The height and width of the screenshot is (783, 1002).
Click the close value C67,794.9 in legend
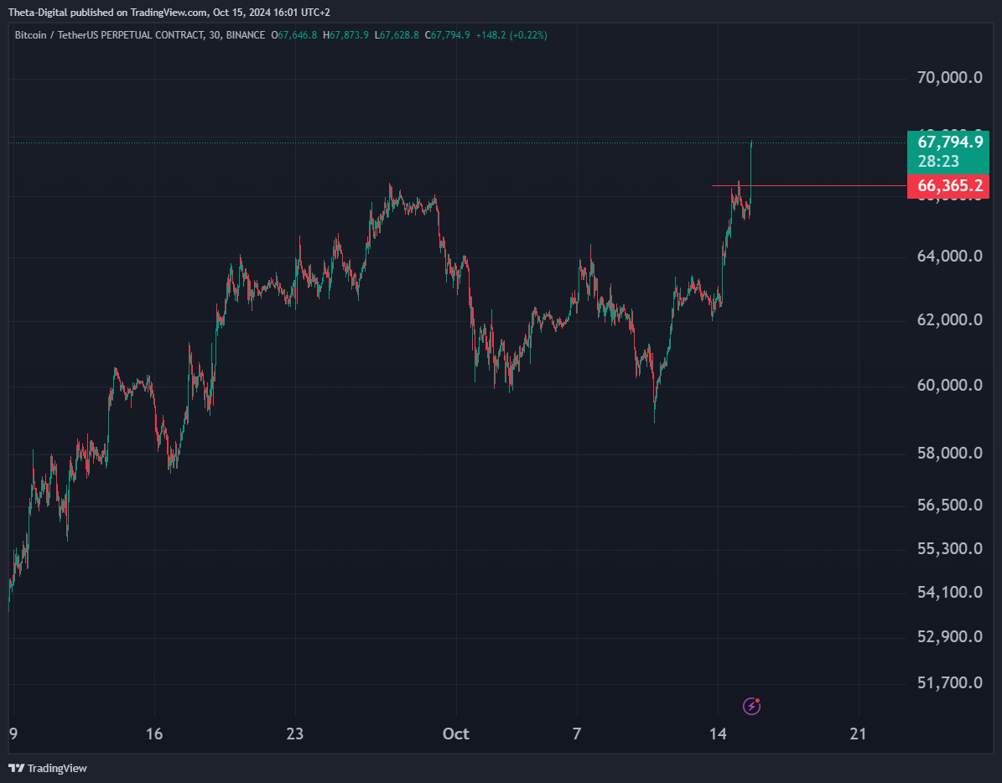click(447, 35)
